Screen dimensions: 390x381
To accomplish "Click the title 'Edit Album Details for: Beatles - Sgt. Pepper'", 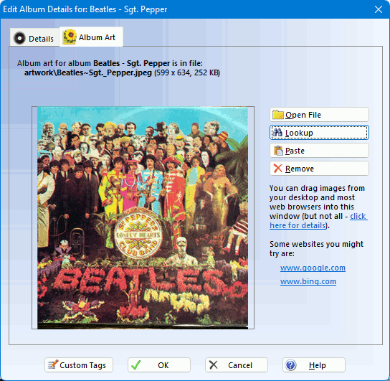I will click(x=85, y=9).
